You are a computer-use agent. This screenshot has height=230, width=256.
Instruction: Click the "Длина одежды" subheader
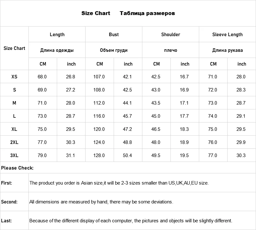pyautogui.click(x=57, y=50)
